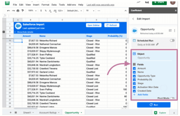
Task: Open Last edit was seconds ago link
Action: click(x=101, y=5)
